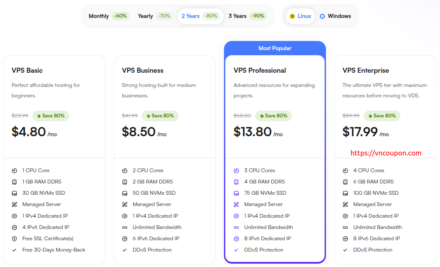440x267 pixels.
Task: Click the Save 80% badge on VPS Basic
Action: (x=51, y=116)
